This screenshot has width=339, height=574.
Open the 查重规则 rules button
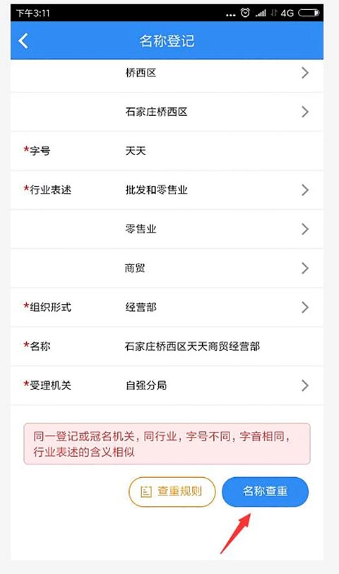[172, 491]
